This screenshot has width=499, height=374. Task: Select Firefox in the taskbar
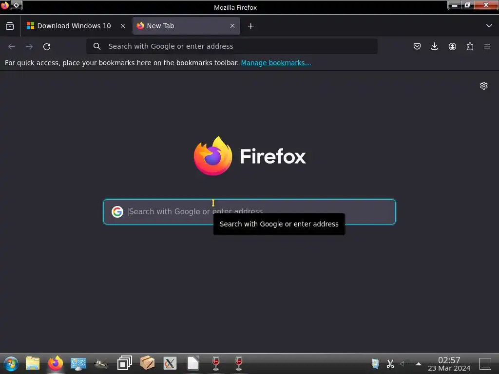56,363
